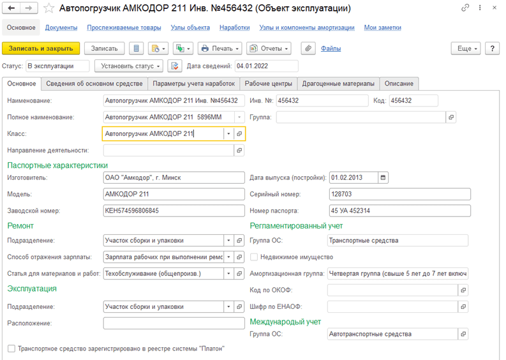Image resolution: width=506 pixels, height=360 pixels.
Task: Open Мои заметки link
Action: pyautogui.click(x=383, y=28)
